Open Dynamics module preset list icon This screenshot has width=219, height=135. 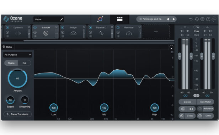coord(7,37)
